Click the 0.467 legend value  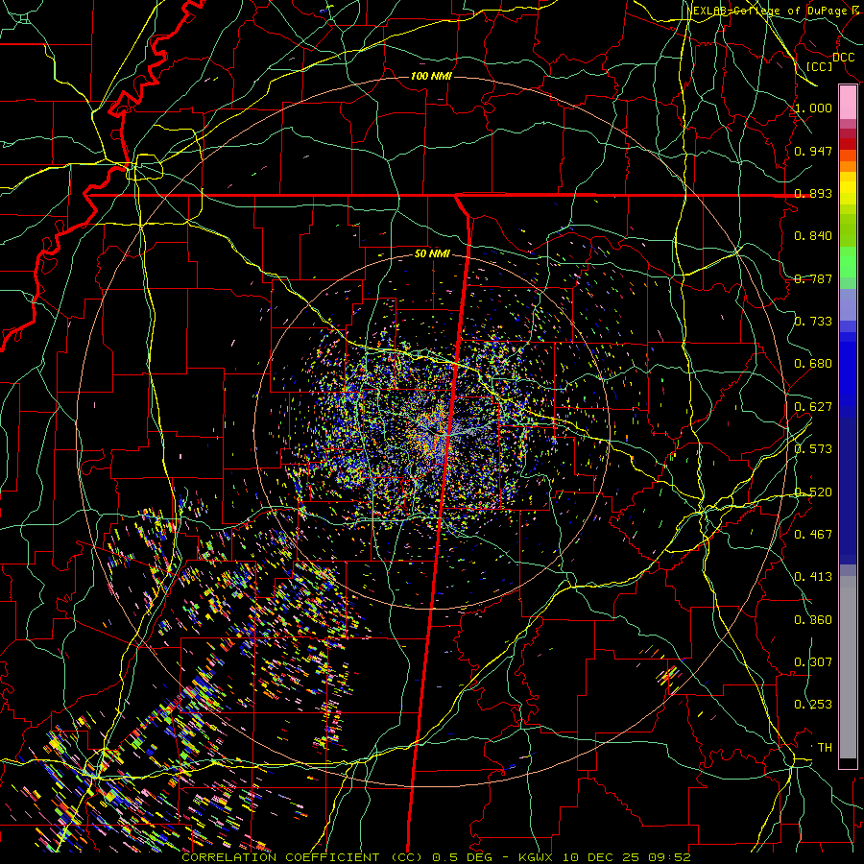click(813, 535)
